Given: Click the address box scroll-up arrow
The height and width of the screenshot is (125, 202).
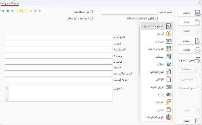Looking at the screenshot, I should 7,88.
